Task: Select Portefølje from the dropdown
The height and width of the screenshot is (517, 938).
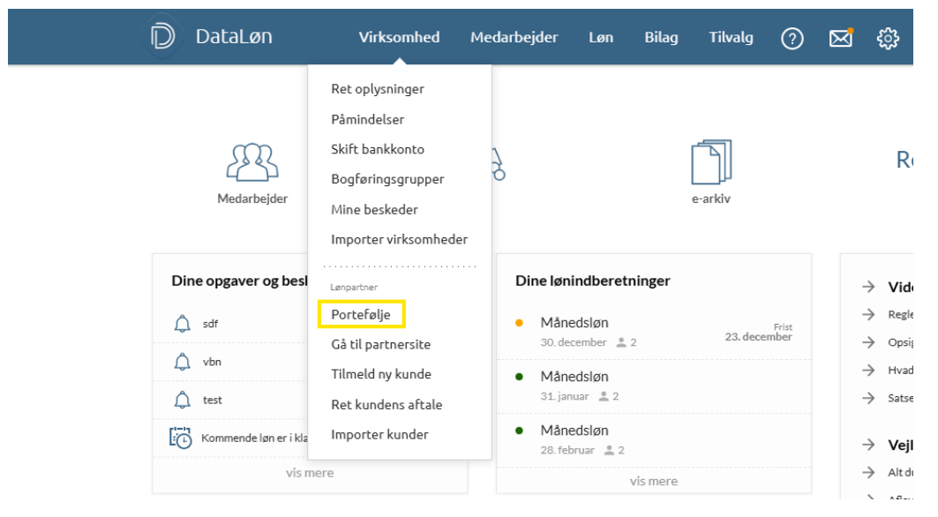Action: 361,314
